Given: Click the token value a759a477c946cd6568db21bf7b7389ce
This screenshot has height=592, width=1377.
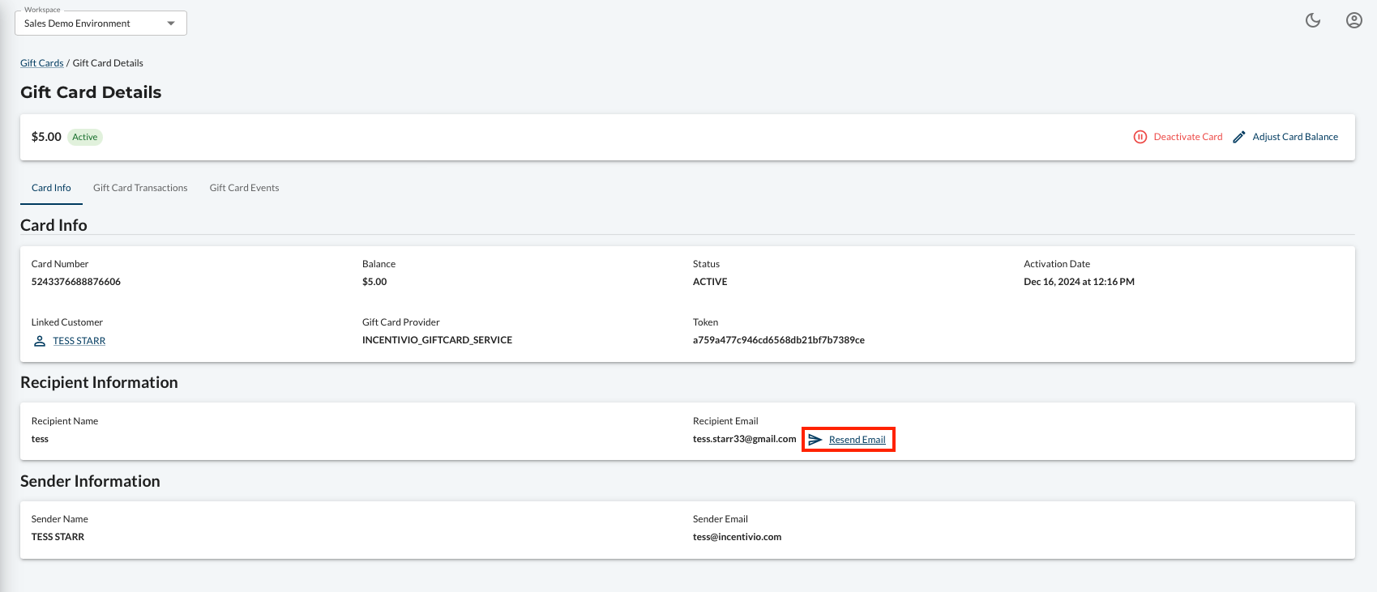Looking at the screenshot, I should [778, 340].
